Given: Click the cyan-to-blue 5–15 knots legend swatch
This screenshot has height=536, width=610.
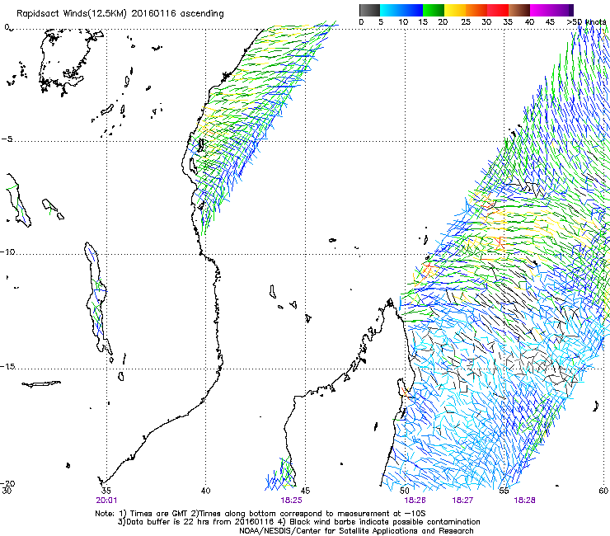Looking at the screenshot, I should coord(401,10).
